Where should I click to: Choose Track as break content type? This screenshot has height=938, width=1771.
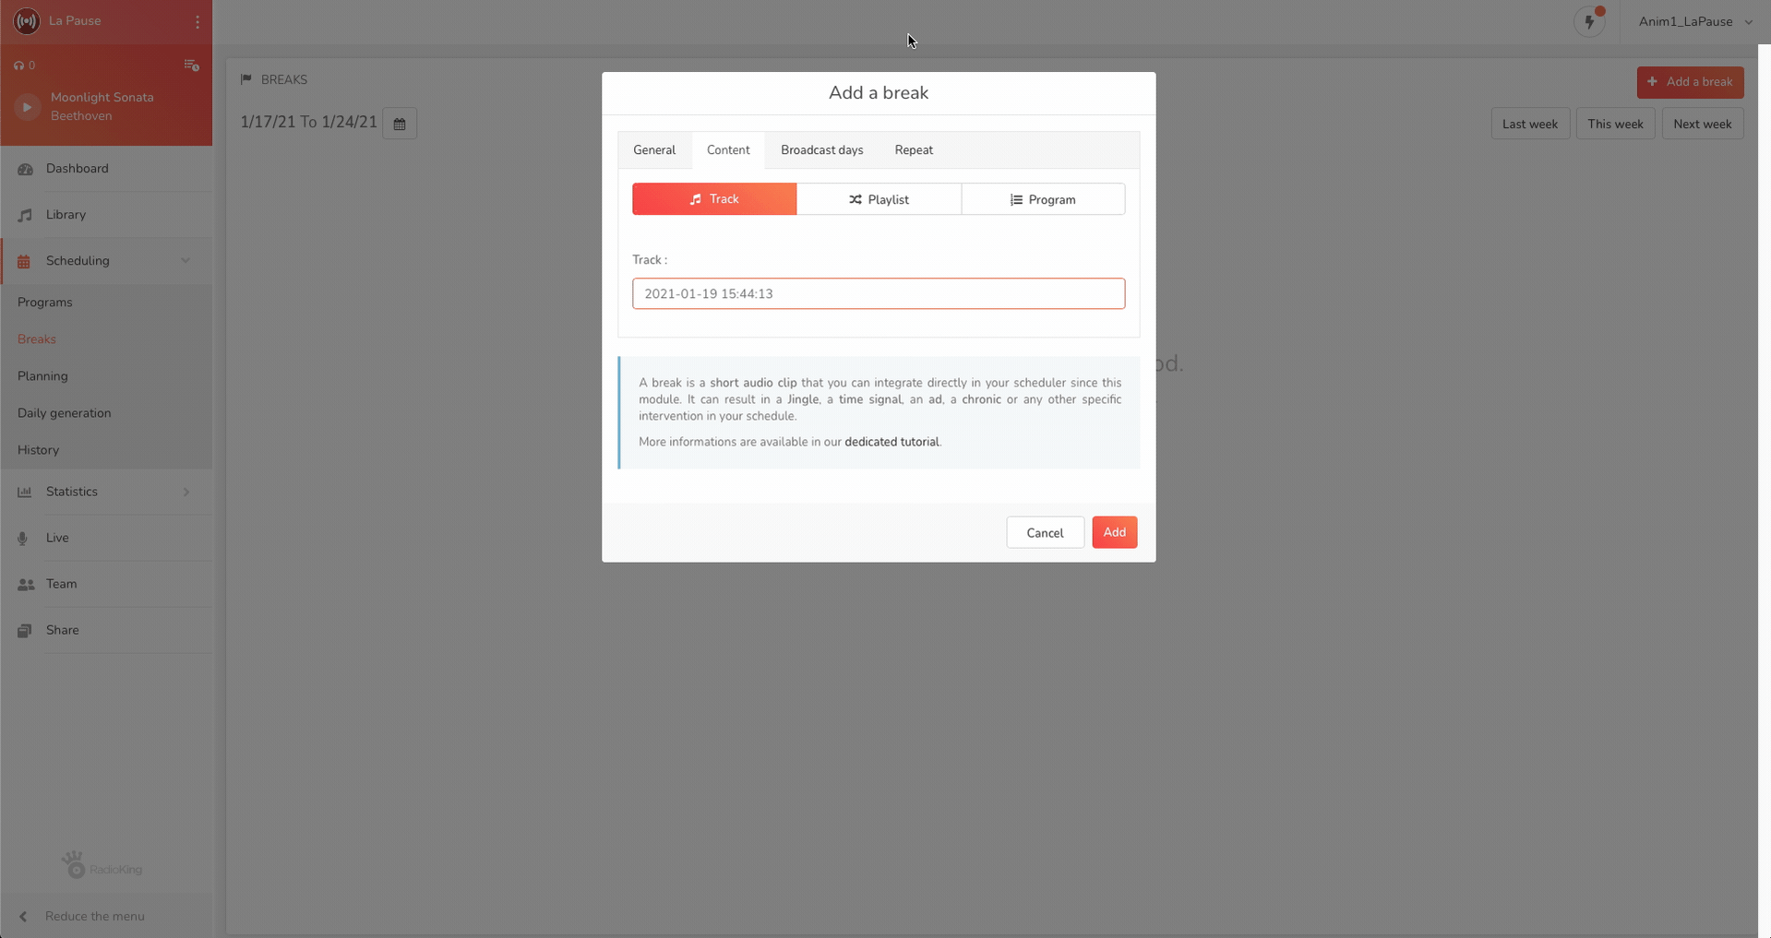[714, 199]
